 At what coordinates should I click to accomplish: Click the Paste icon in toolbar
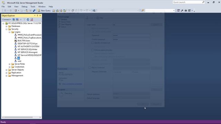click(76, 11)
